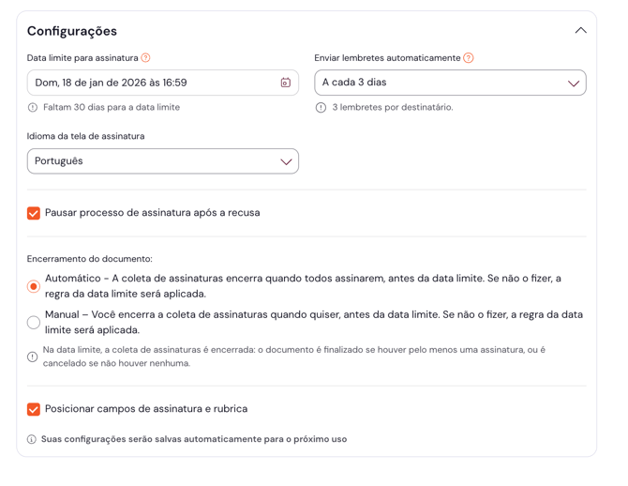Click the help icon beside Data limite para assinatura
The height and width of the screenshot is (486, 628).
click(145, 58)
